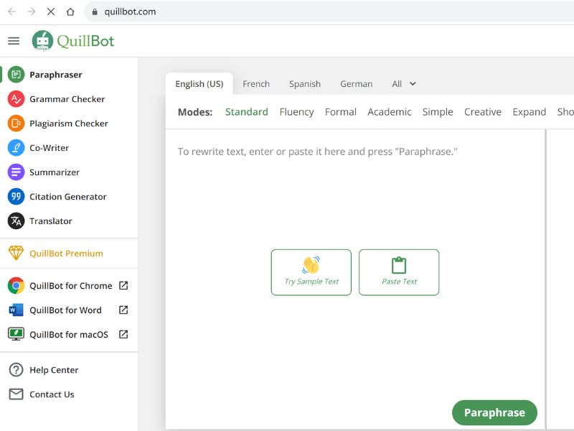This screenshot has width=574, height=431.
Task: Click the Grammar Checker red icon
Action: pyautogui.click(x=16, y=99)
